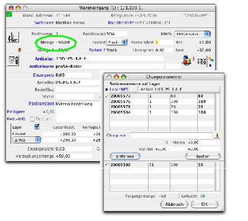This screenshot has height=221, width=248.
Task: Open the checklist icon next to Artikelnr.
Action: coord(13,61)
